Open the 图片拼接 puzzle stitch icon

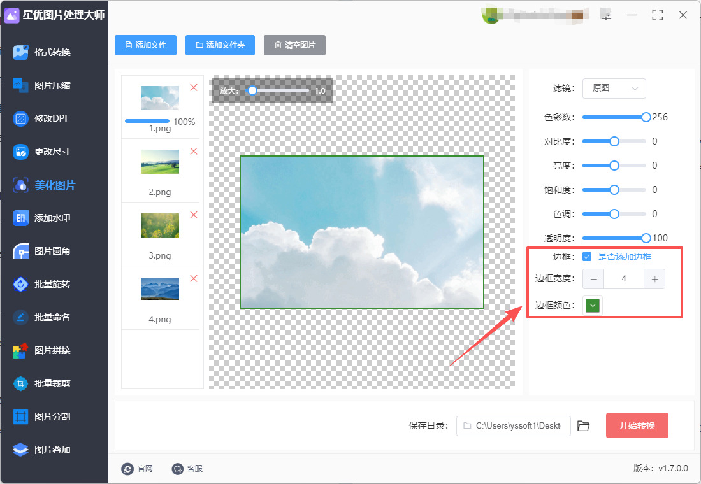tap(20, 350)
